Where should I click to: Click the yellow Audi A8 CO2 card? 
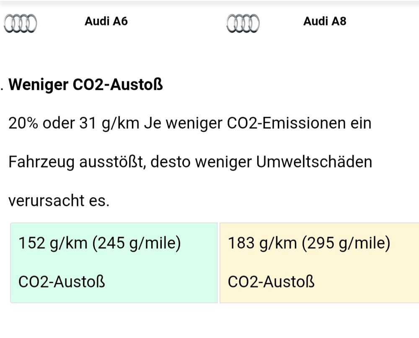coord(319,263)
